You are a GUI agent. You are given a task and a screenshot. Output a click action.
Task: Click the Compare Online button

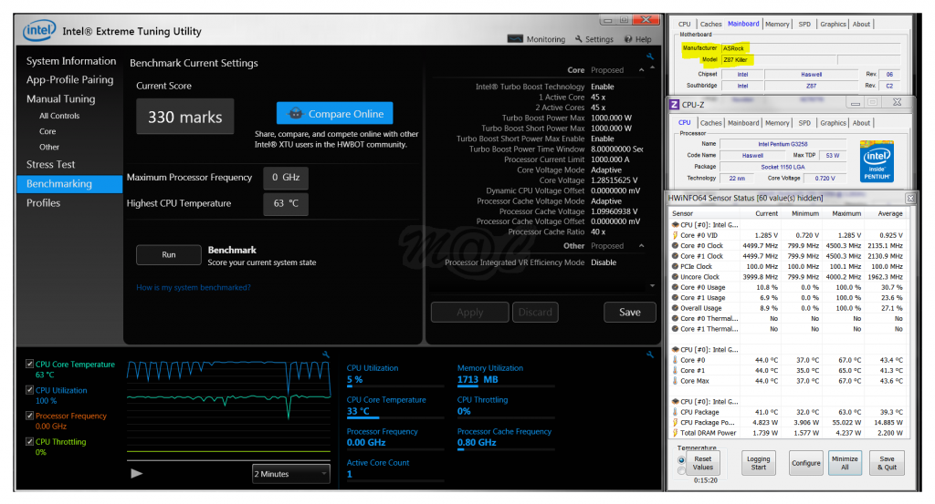click(x=334, y=114)
